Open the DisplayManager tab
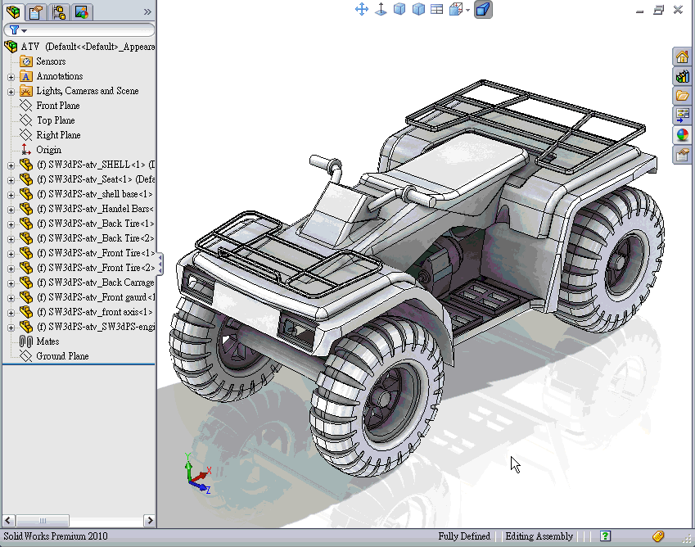The width and height of the screenshot is (695, 547). (x=82, y=12)
